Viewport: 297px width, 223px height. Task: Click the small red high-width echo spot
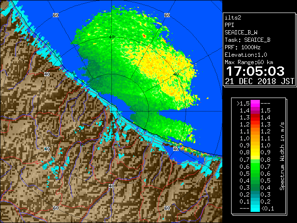point(144,36)
